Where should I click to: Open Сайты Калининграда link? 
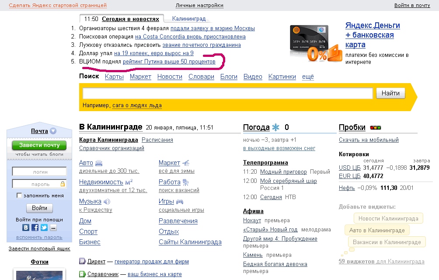(x=190, y=242)
